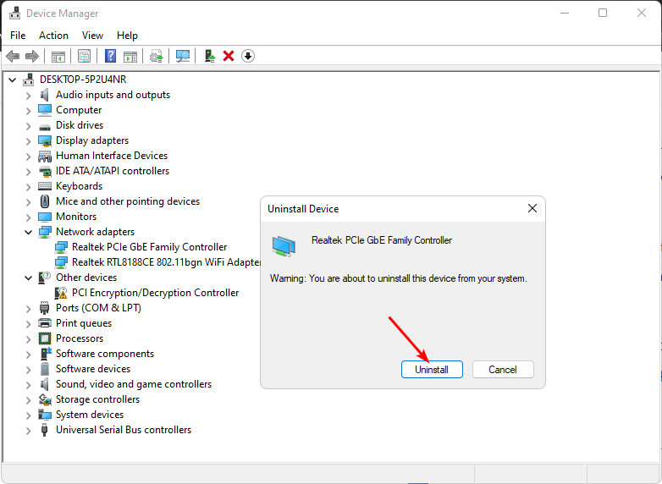Expand the Ports (COM & LPT) chevron
Image resolution: width=662 pixels, height=484 pixels.
[x=28, y=309]
